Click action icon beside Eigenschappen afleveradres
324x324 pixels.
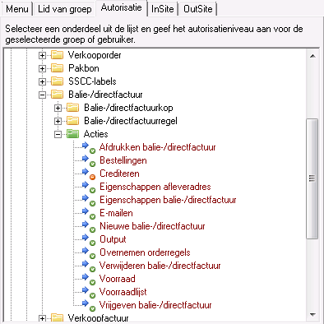pyautogui.click(x=89, y=187)
